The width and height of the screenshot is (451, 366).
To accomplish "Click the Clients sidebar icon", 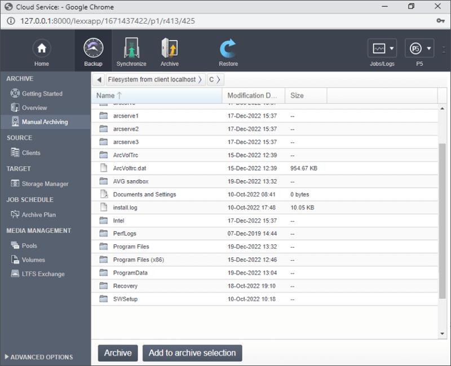I will [15, 153].
